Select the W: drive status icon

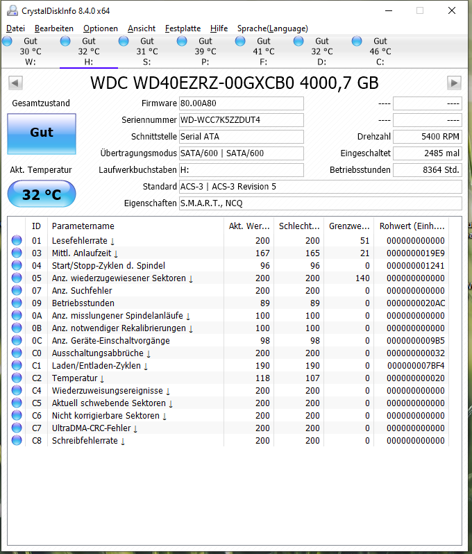click(x=7, y=42)
